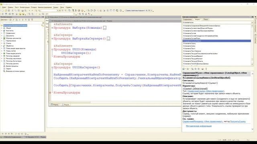
Task: Click the Print toolbar icon
Action: point(22,11)
